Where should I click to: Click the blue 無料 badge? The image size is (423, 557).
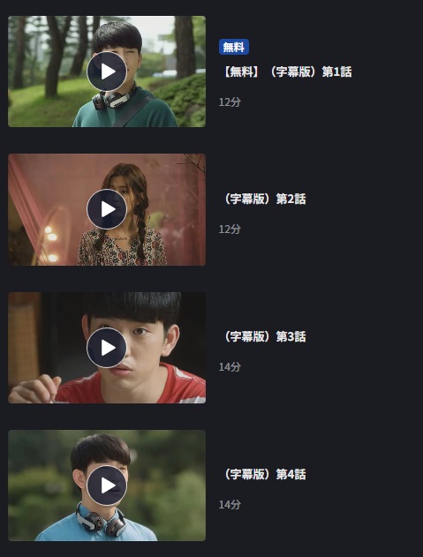pyautogui.click(x=234, y=47)
